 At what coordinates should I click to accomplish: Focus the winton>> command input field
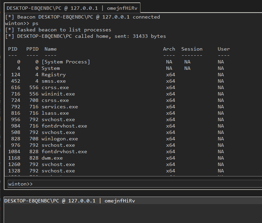[135, 184]
